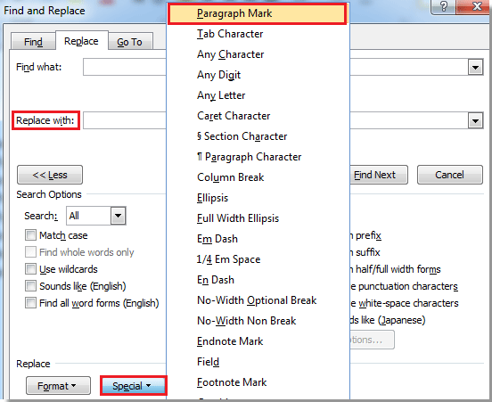Click the white-space characters option label
492x402 pixels.
pyautogui.click(x=405, y=303)
